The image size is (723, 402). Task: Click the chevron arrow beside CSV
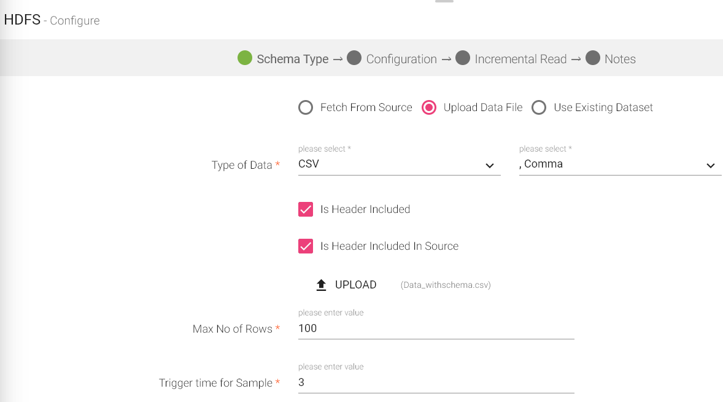coord(490,166)
